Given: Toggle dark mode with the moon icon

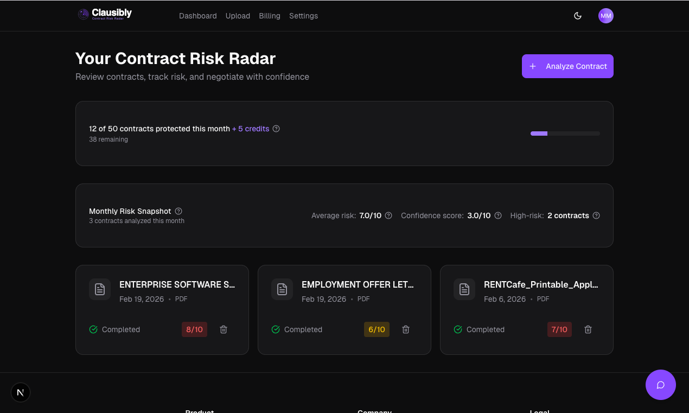Looking at the screenshot, I should [x=578, y=16].
